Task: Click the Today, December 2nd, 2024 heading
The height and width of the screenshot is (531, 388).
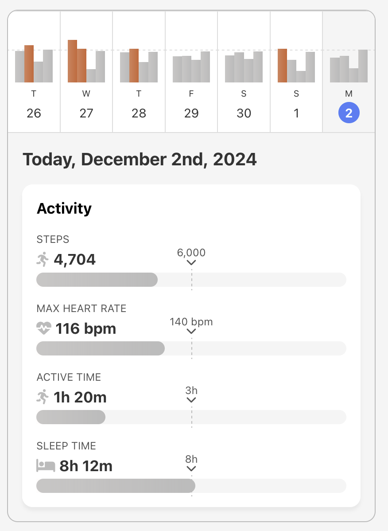Action: [x=140, y=159]
